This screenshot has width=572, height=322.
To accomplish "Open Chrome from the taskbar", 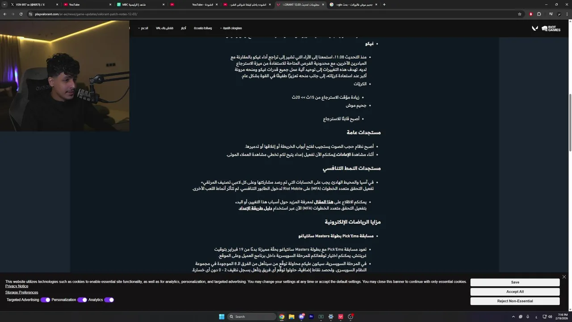I will (x=282, y=317).
